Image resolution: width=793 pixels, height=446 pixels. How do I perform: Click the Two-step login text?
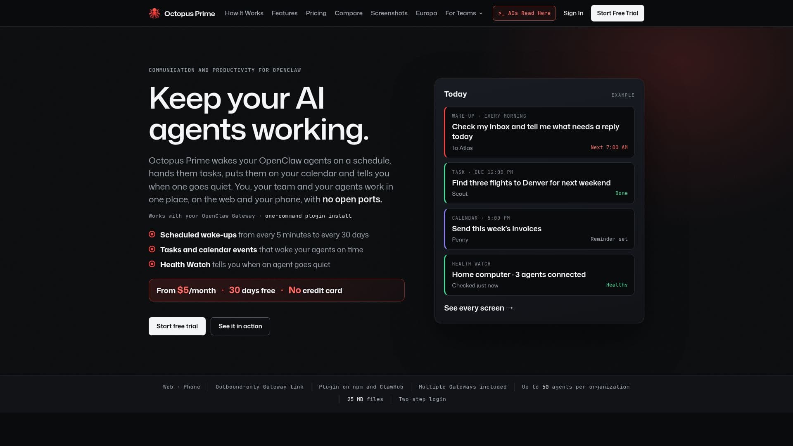pyautogui.click(x=423, y=399)
